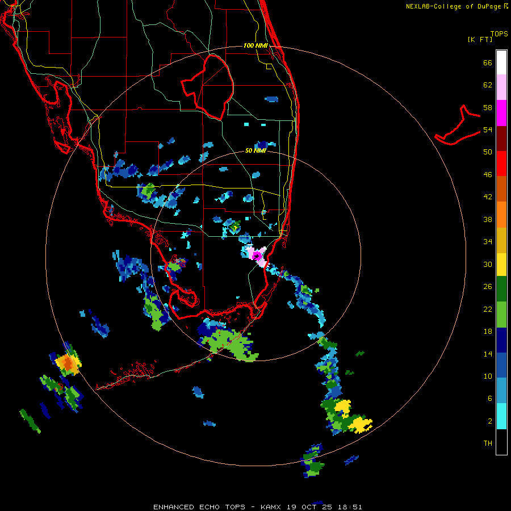511x511 pixels.
Task: Click the 10 legend value
Action: (488, 376)
